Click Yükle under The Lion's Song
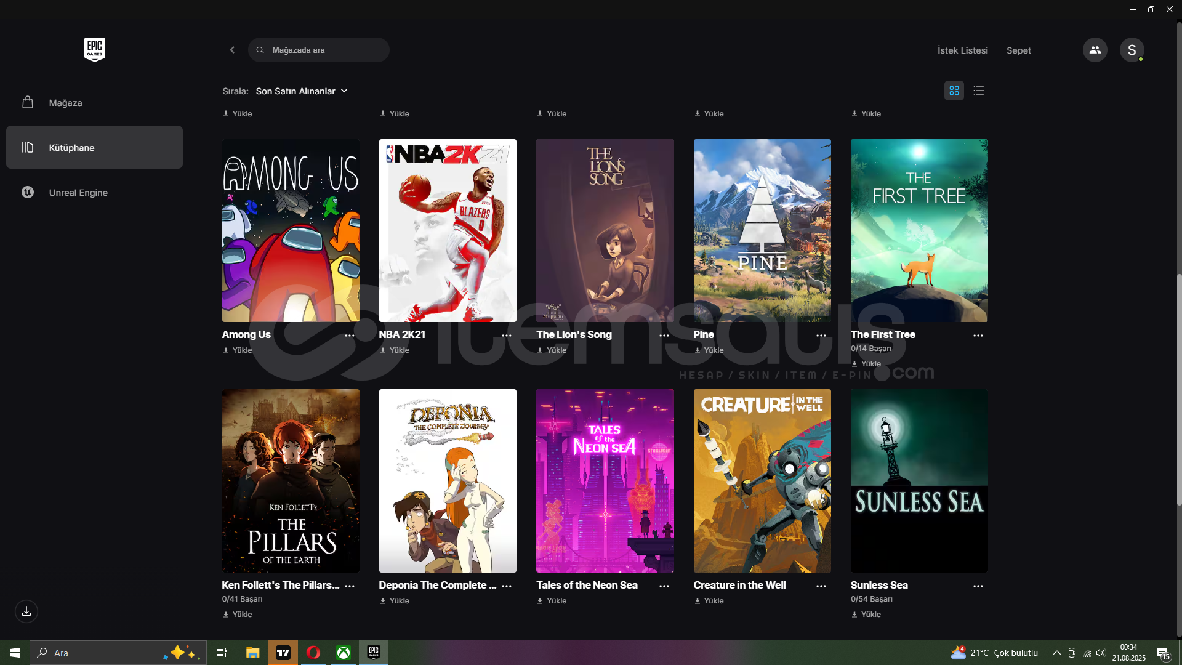1182x665 pixels. (552, 350)
